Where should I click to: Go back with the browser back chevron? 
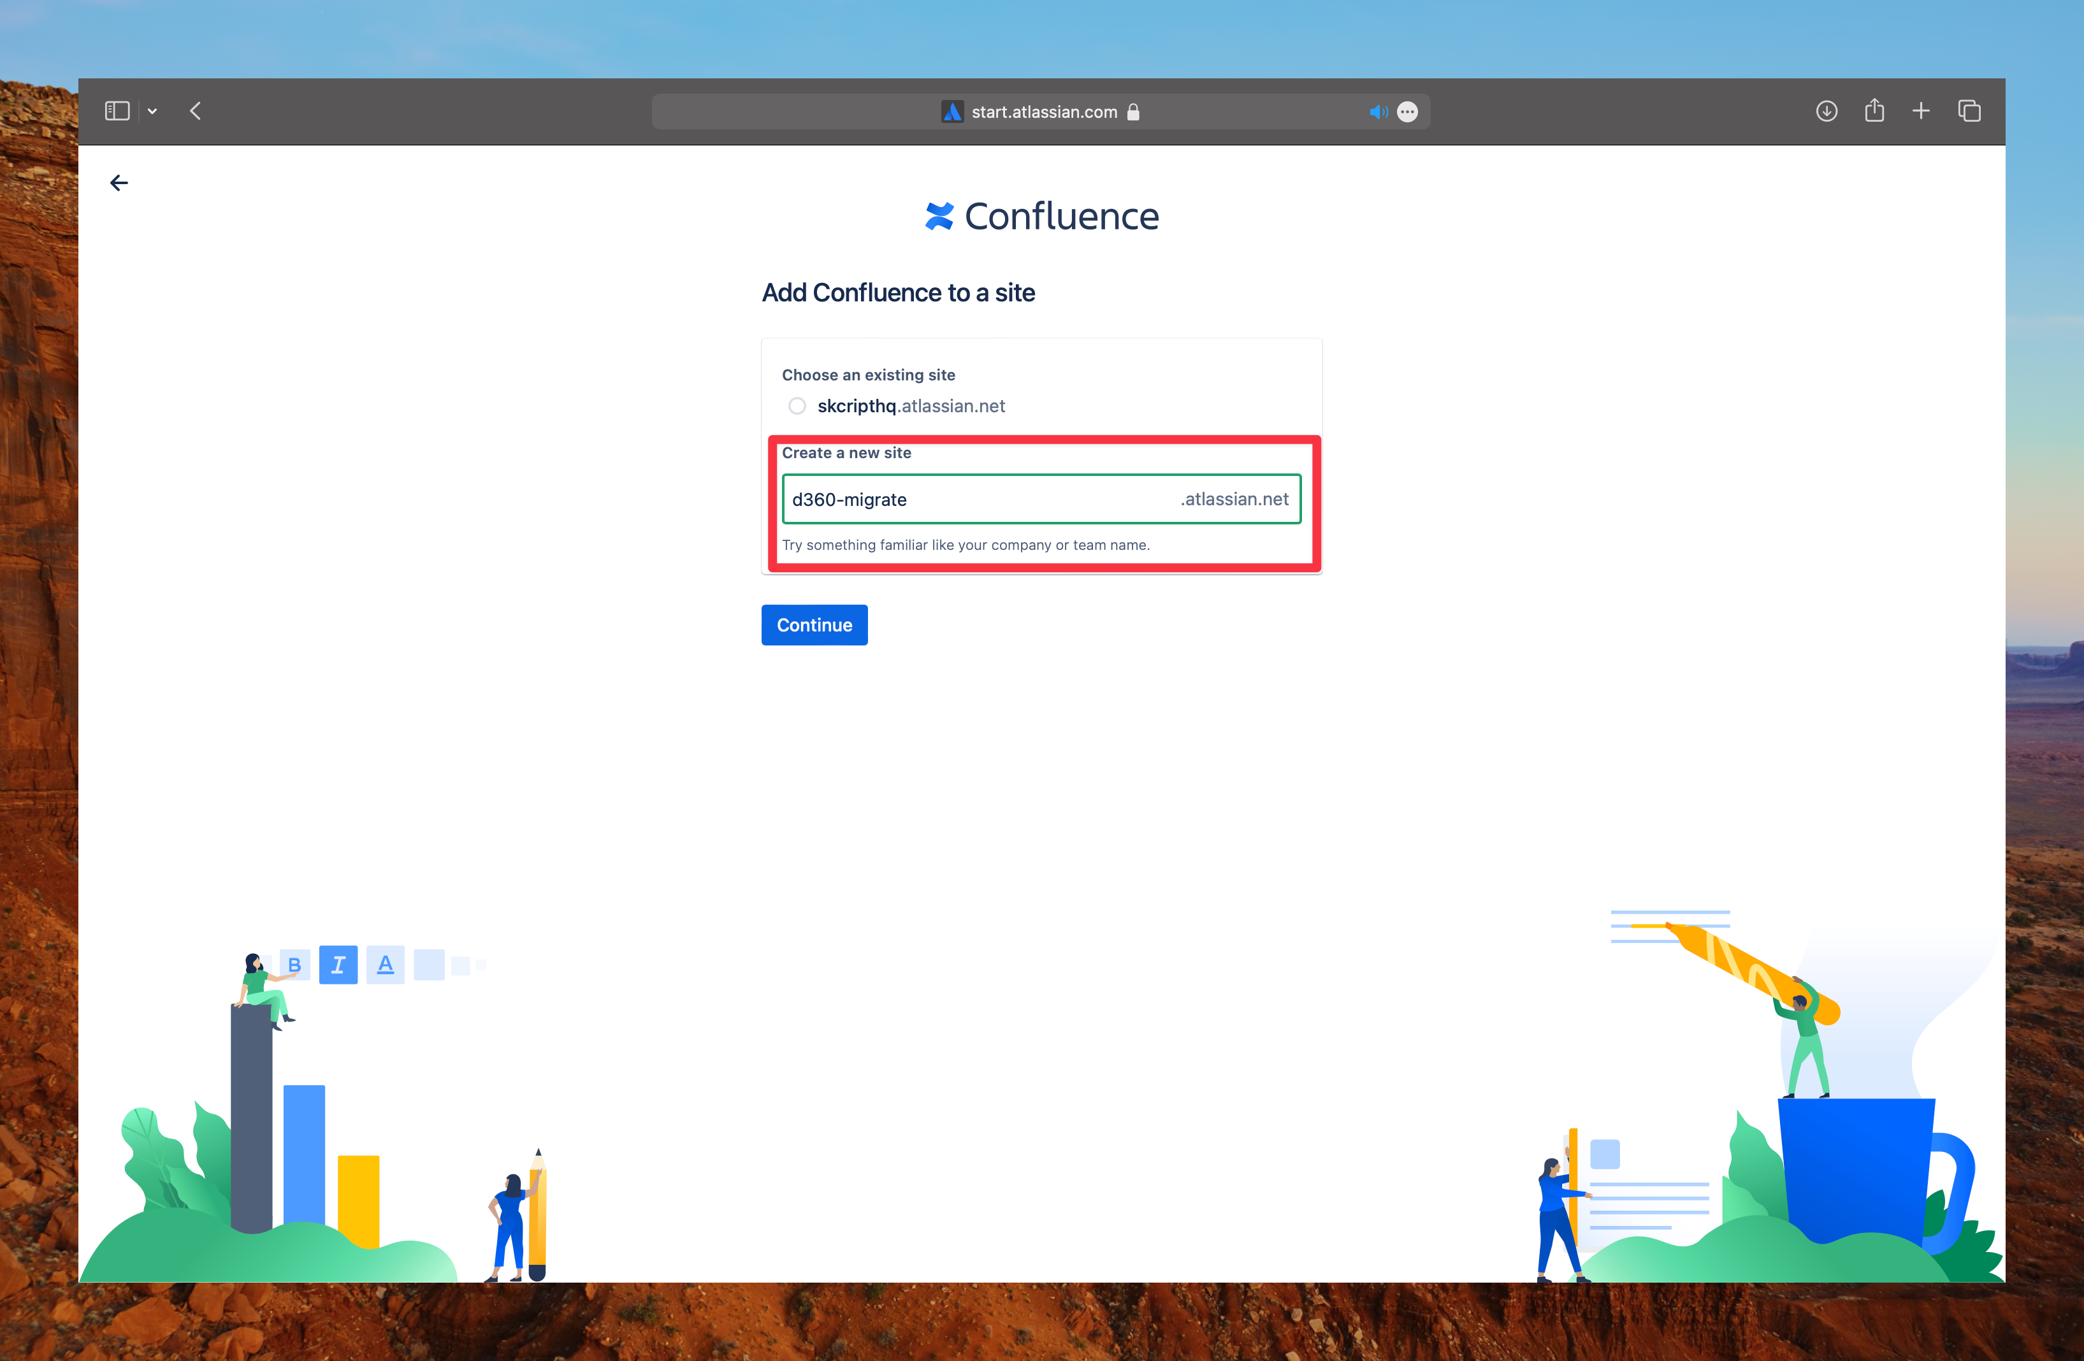pos(195,111)
